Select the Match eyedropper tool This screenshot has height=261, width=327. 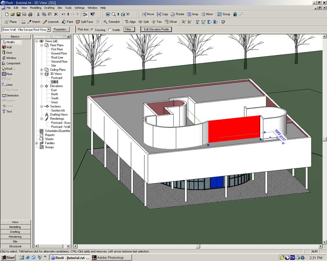[33, 22]
